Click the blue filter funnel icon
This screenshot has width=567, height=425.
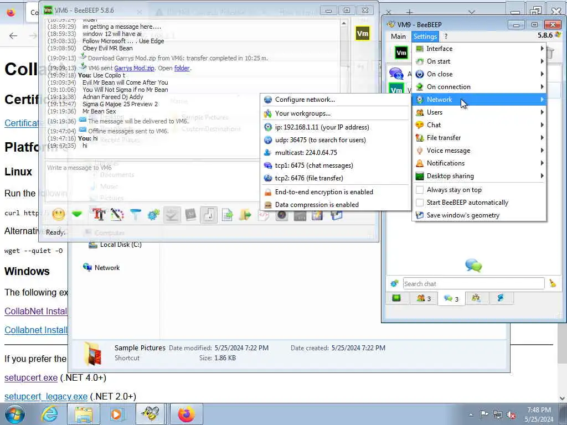coord(136,215)
